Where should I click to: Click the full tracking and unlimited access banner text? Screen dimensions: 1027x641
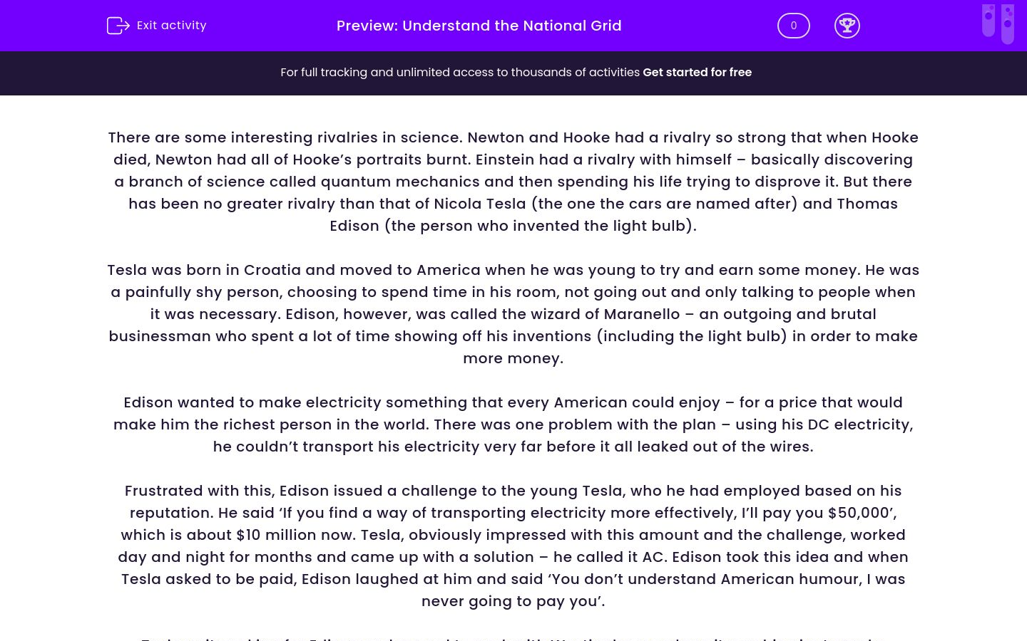pyautogui.click(x=460, y=73)
